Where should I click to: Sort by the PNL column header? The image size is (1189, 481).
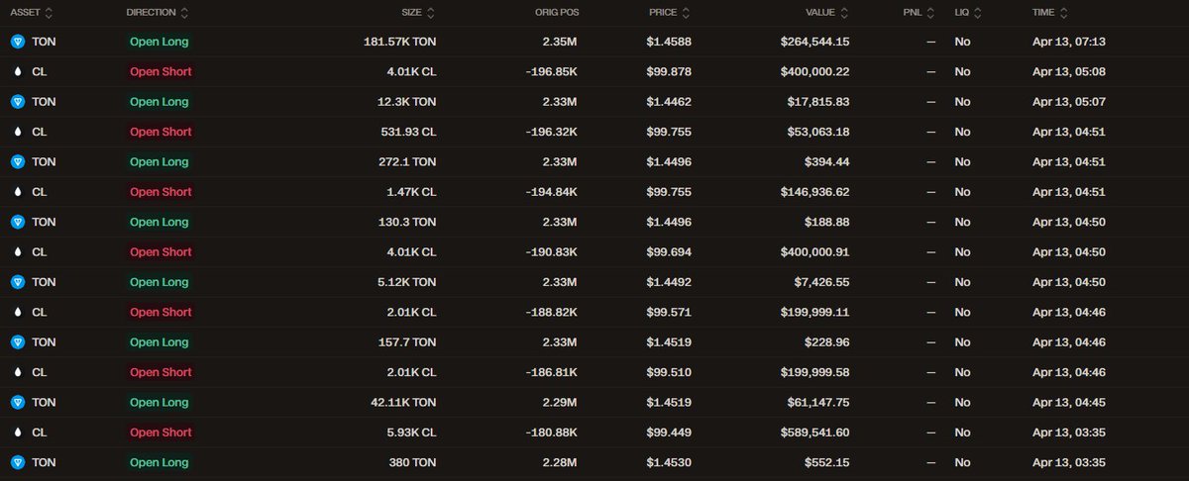tap(921, 13)
